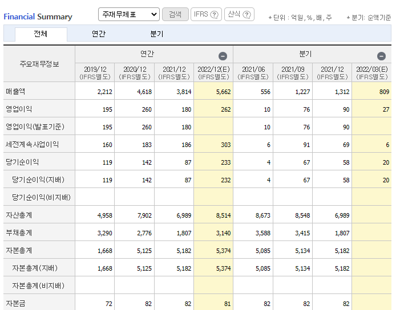Open the 주재무제표 dropdown
This screenshot has width=396, height=310.
coord(129,14)
